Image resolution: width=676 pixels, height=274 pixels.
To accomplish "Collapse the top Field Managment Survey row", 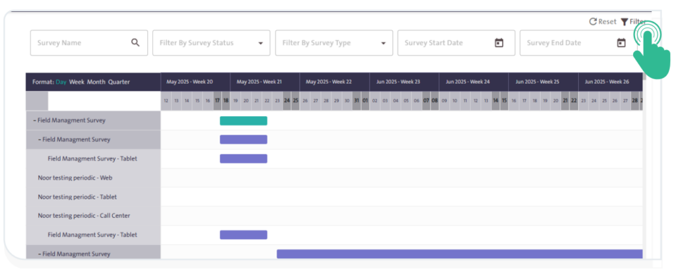I will (x=35, y=121).
